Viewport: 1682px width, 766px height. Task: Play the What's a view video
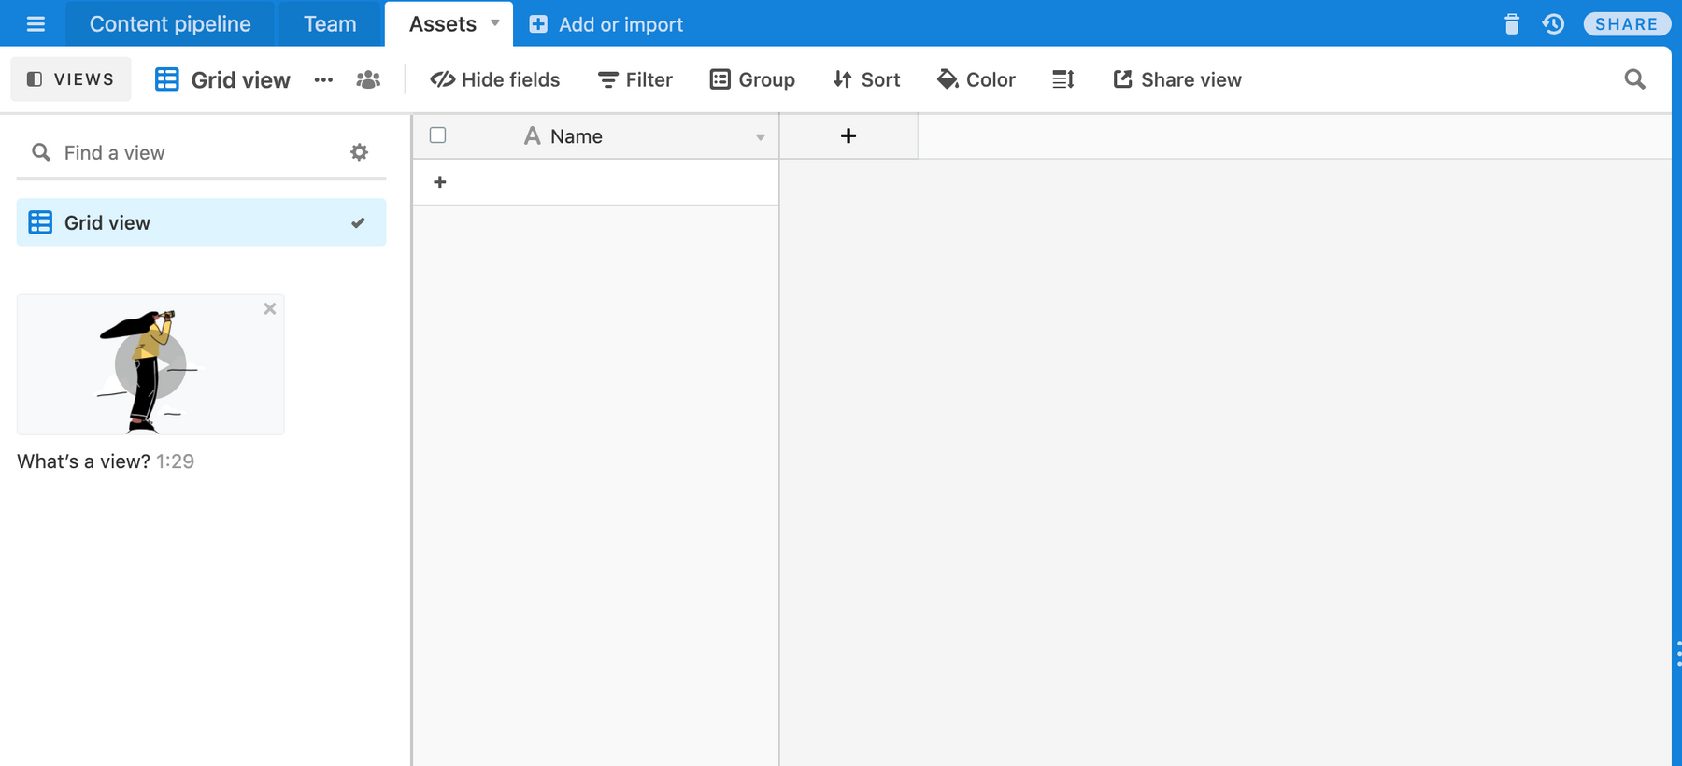150,364
